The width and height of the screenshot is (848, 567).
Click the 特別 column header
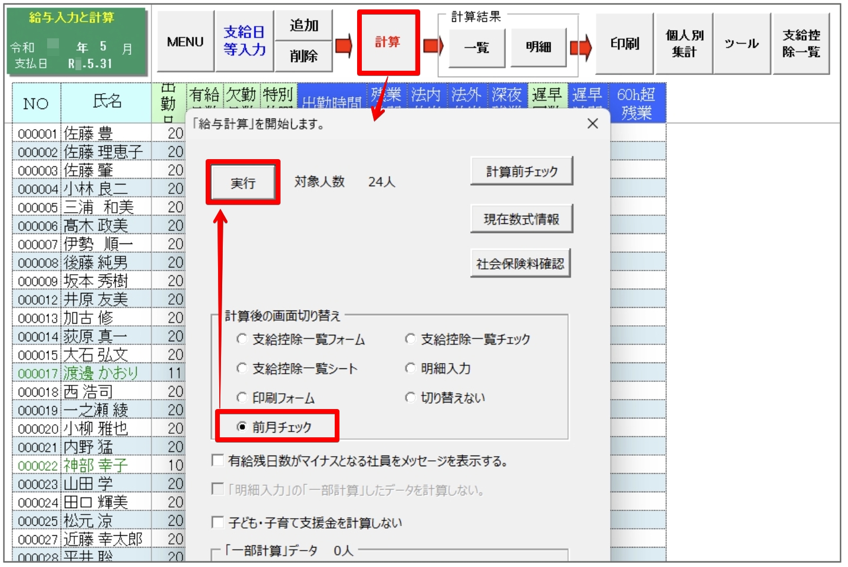click(278, 95)
